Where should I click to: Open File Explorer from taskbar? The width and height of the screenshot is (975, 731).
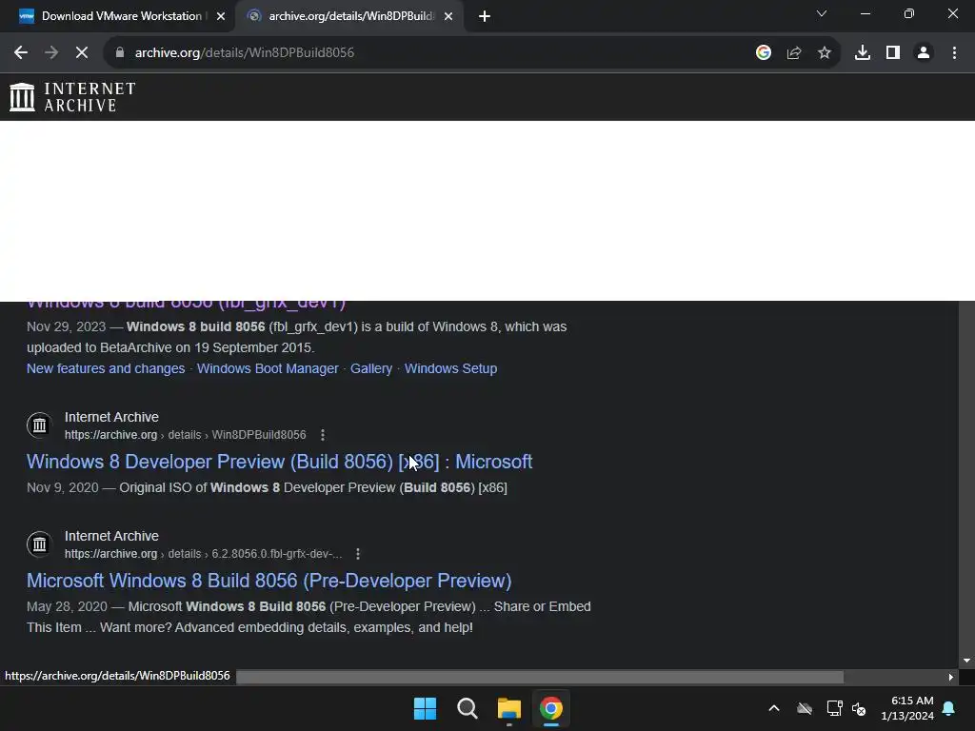pos(509,708)
